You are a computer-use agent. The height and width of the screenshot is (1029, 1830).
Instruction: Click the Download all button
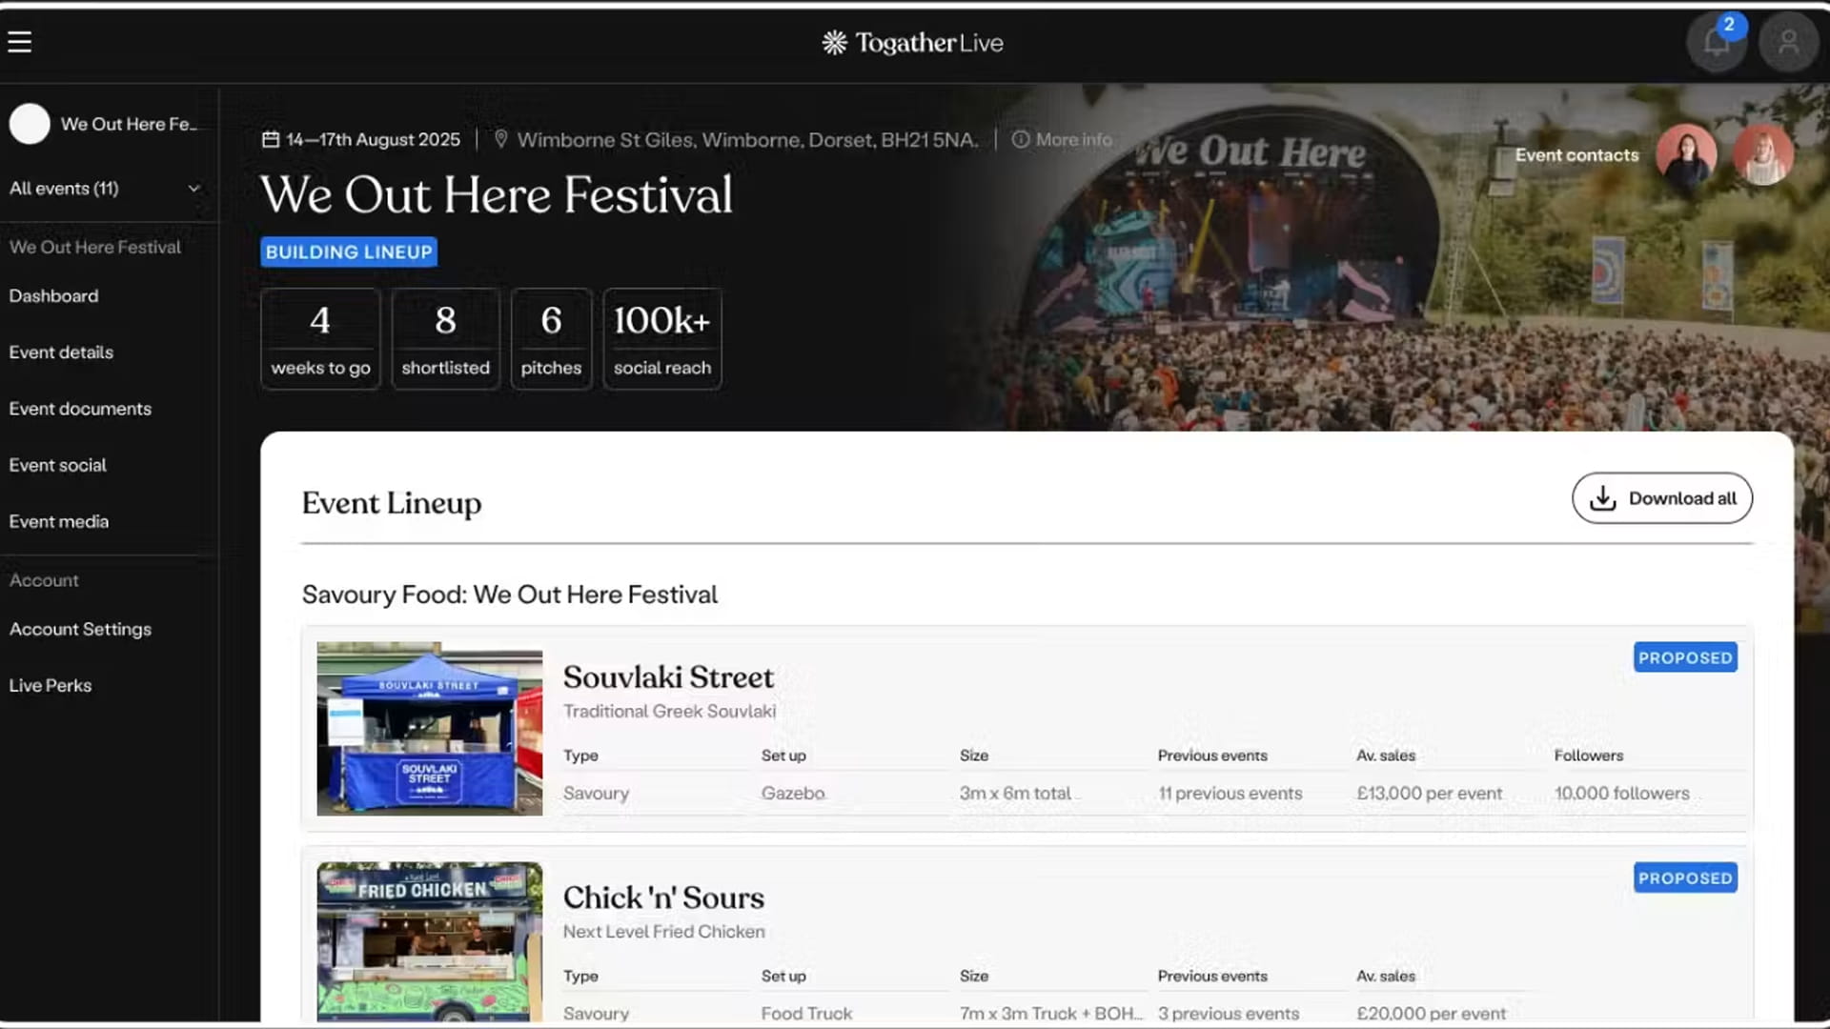click(1661, 498)
